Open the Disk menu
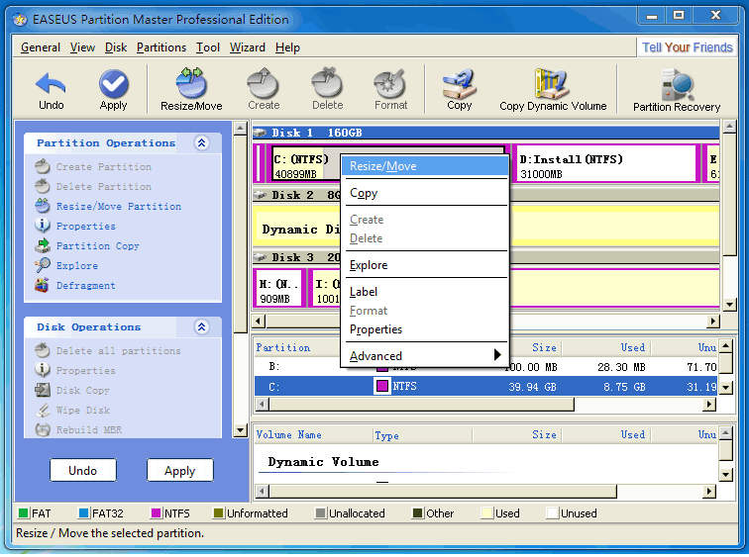This screenshot has height=557, width=749. 116,47
